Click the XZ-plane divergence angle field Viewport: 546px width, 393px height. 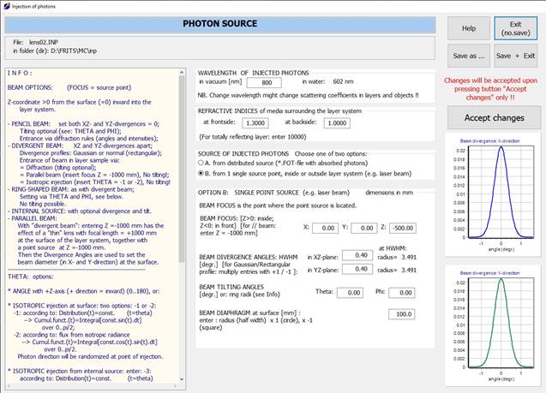(x=357, y=255)
